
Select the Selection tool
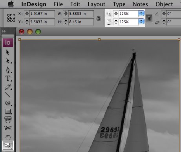7,52
